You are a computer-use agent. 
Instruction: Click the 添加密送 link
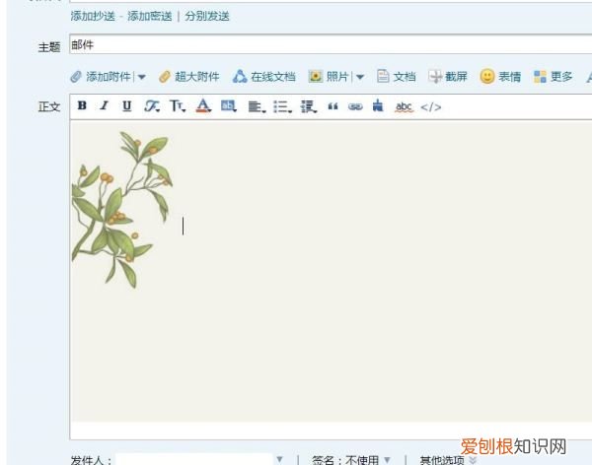150,16
